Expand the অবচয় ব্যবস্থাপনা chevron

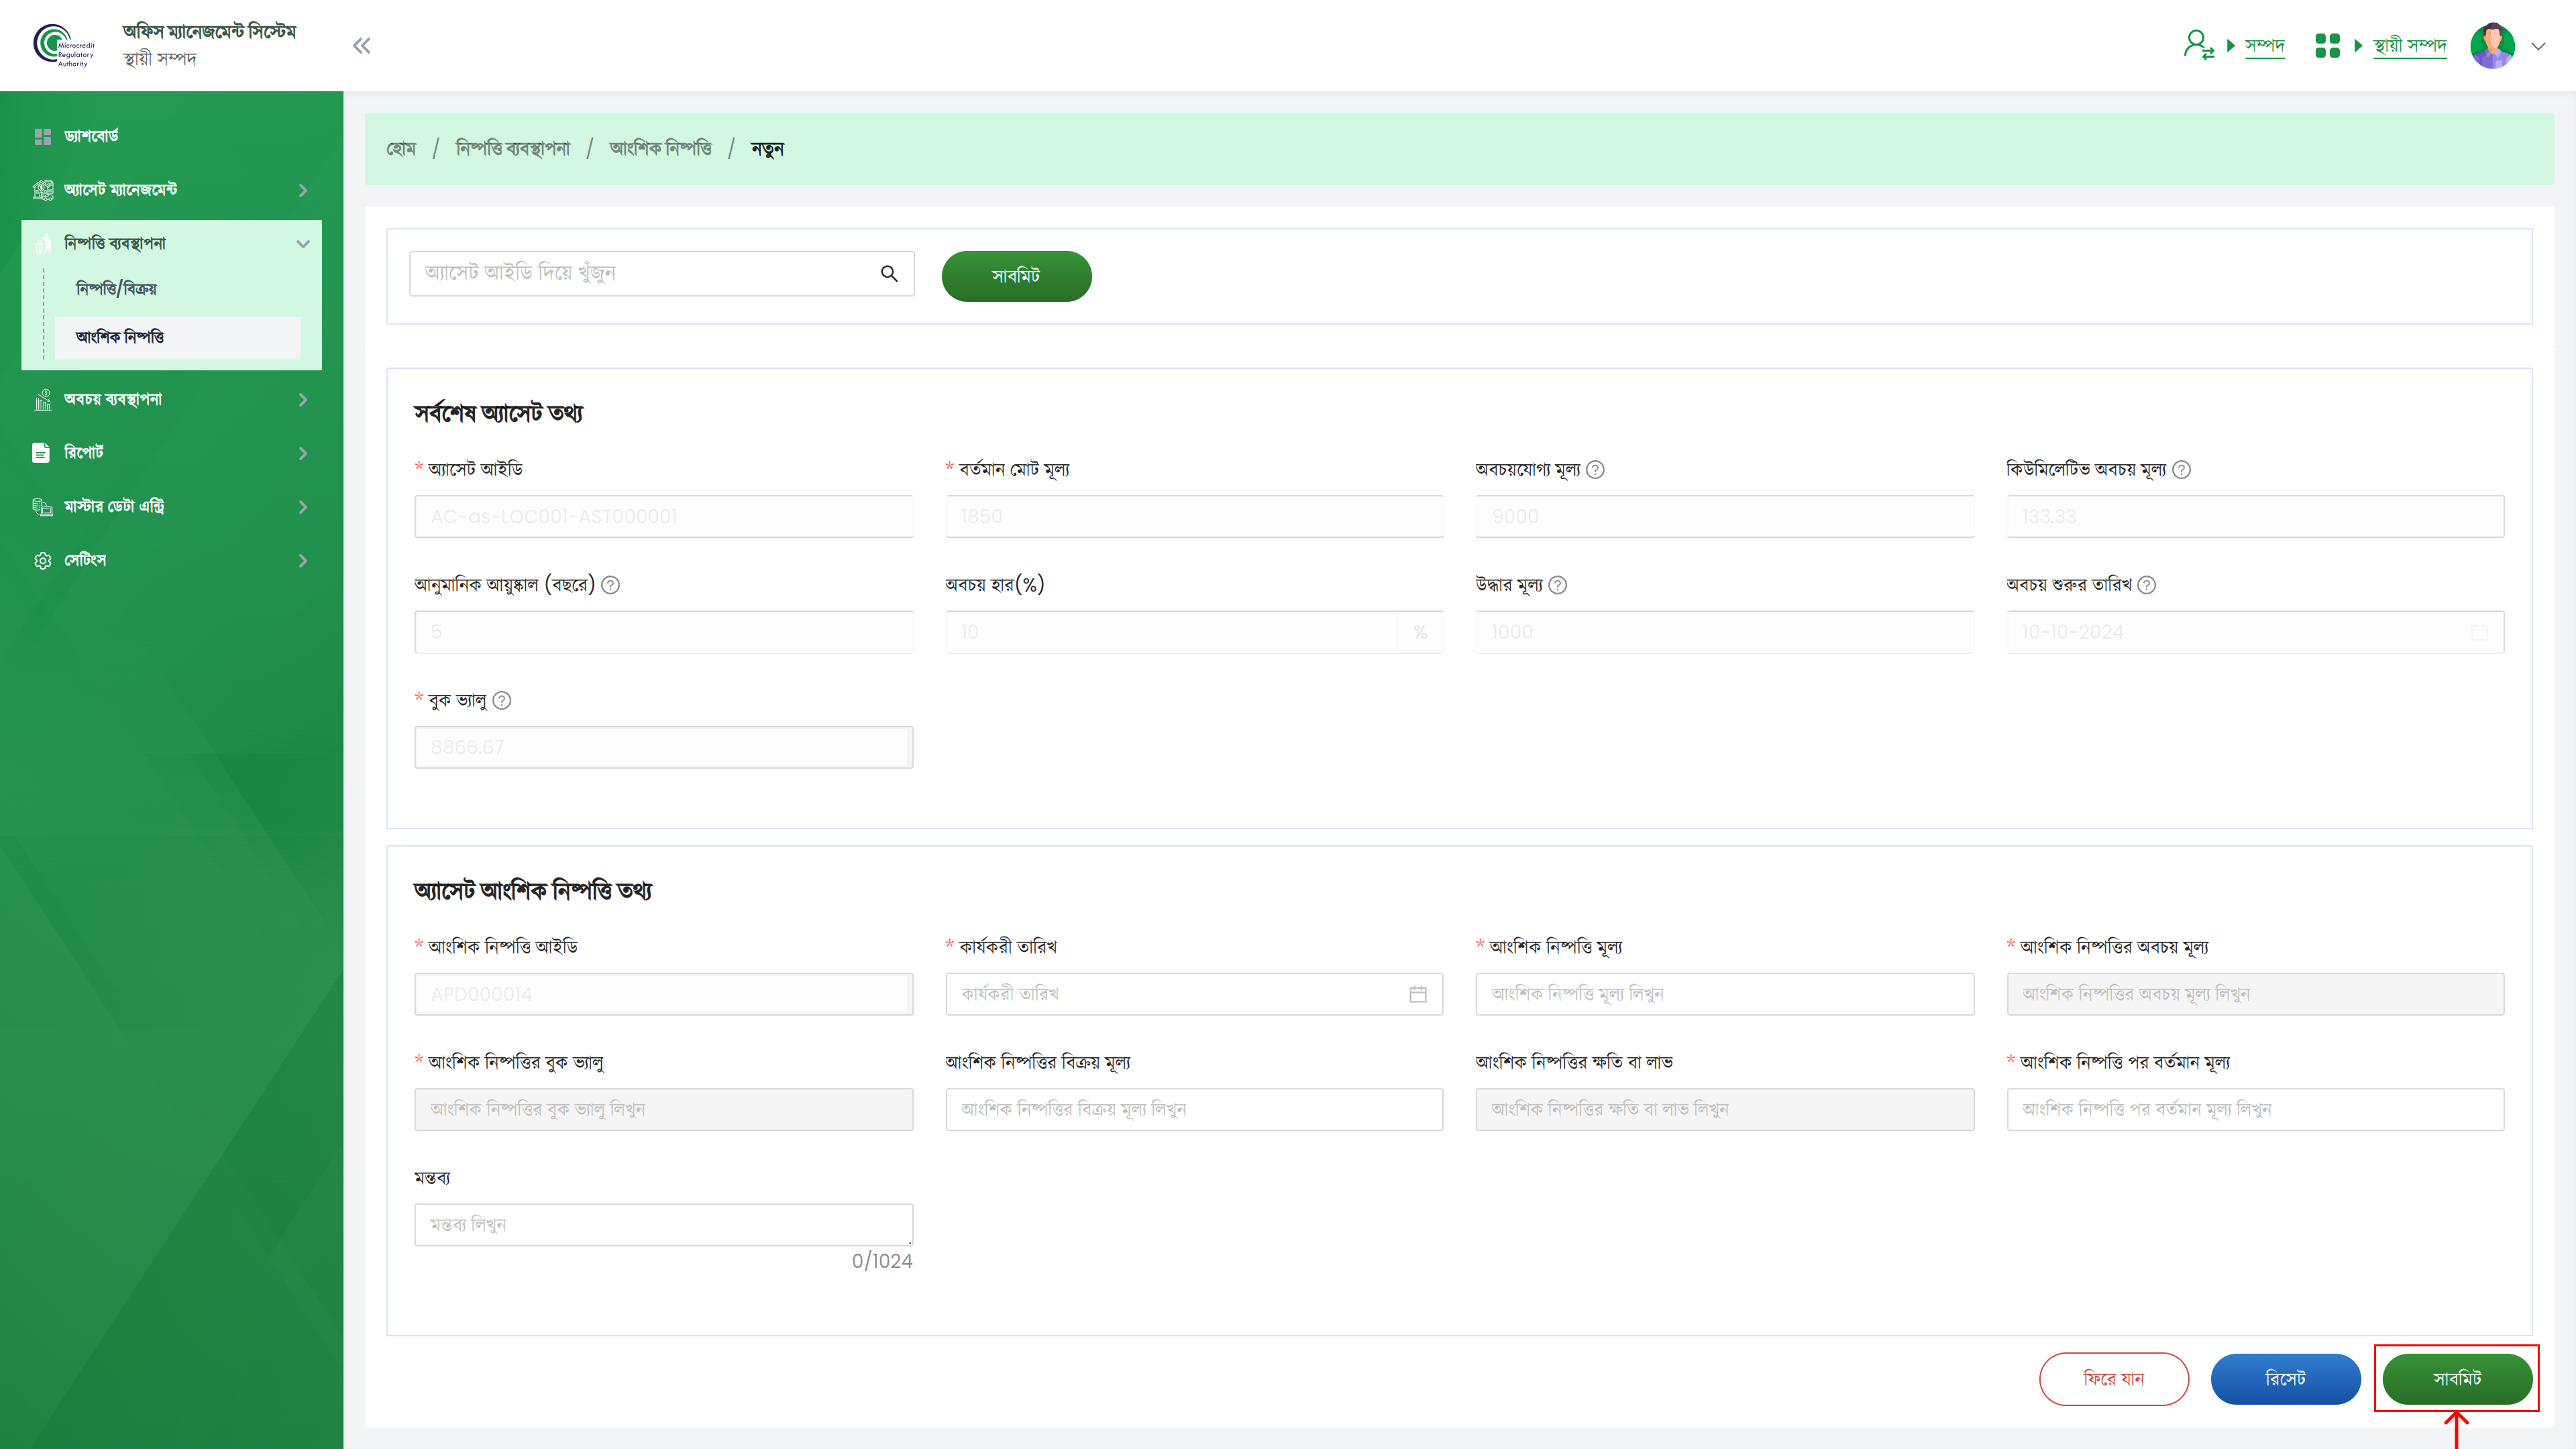click(x=303, y=400)
